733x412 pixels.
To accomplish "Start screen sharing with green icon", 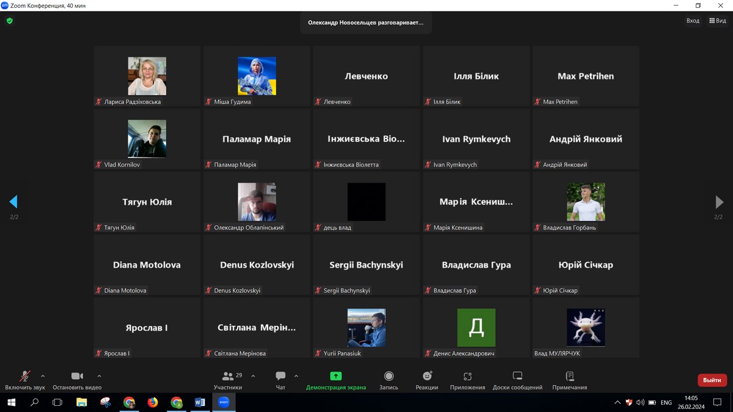I will [x=336, y=377].
